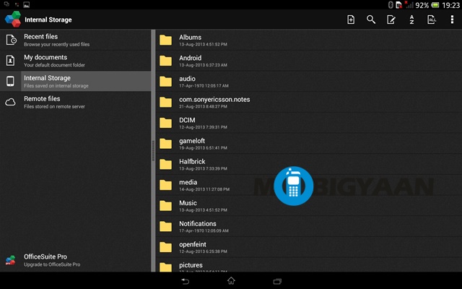Tap the Android home navigation button

click(231, 280)
